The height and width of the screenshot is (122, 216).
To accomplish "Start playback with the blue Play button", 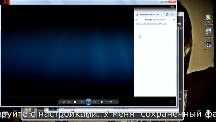I will pos(88,102).
